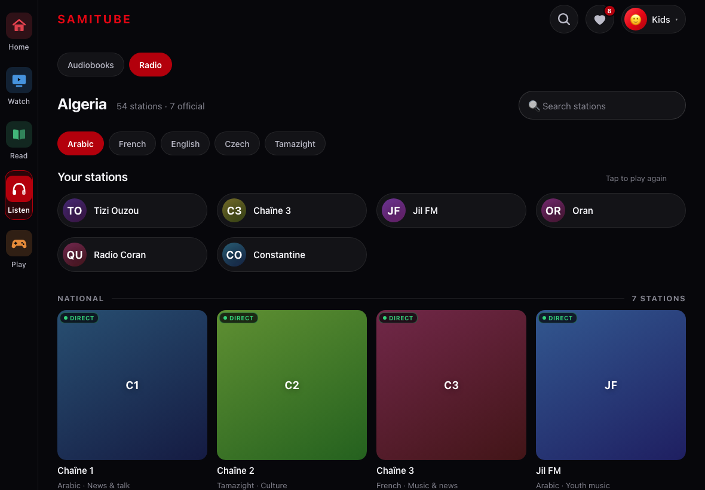This screenshot has width=705, height=490.
Task: Click the Kids smiley avatar
Action: [635, 19]
